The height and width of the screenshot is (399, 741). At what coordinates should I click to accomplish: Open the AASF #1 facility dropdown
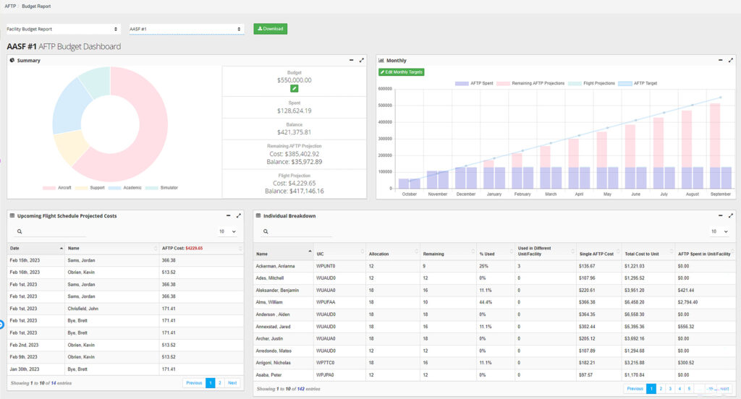pos(186,29)
